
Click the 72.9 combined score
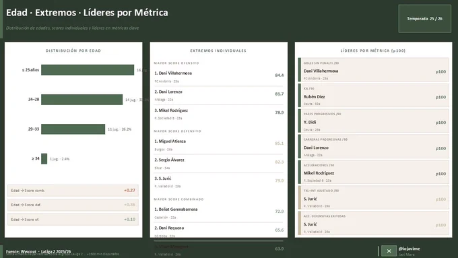[x=280, y=212]
